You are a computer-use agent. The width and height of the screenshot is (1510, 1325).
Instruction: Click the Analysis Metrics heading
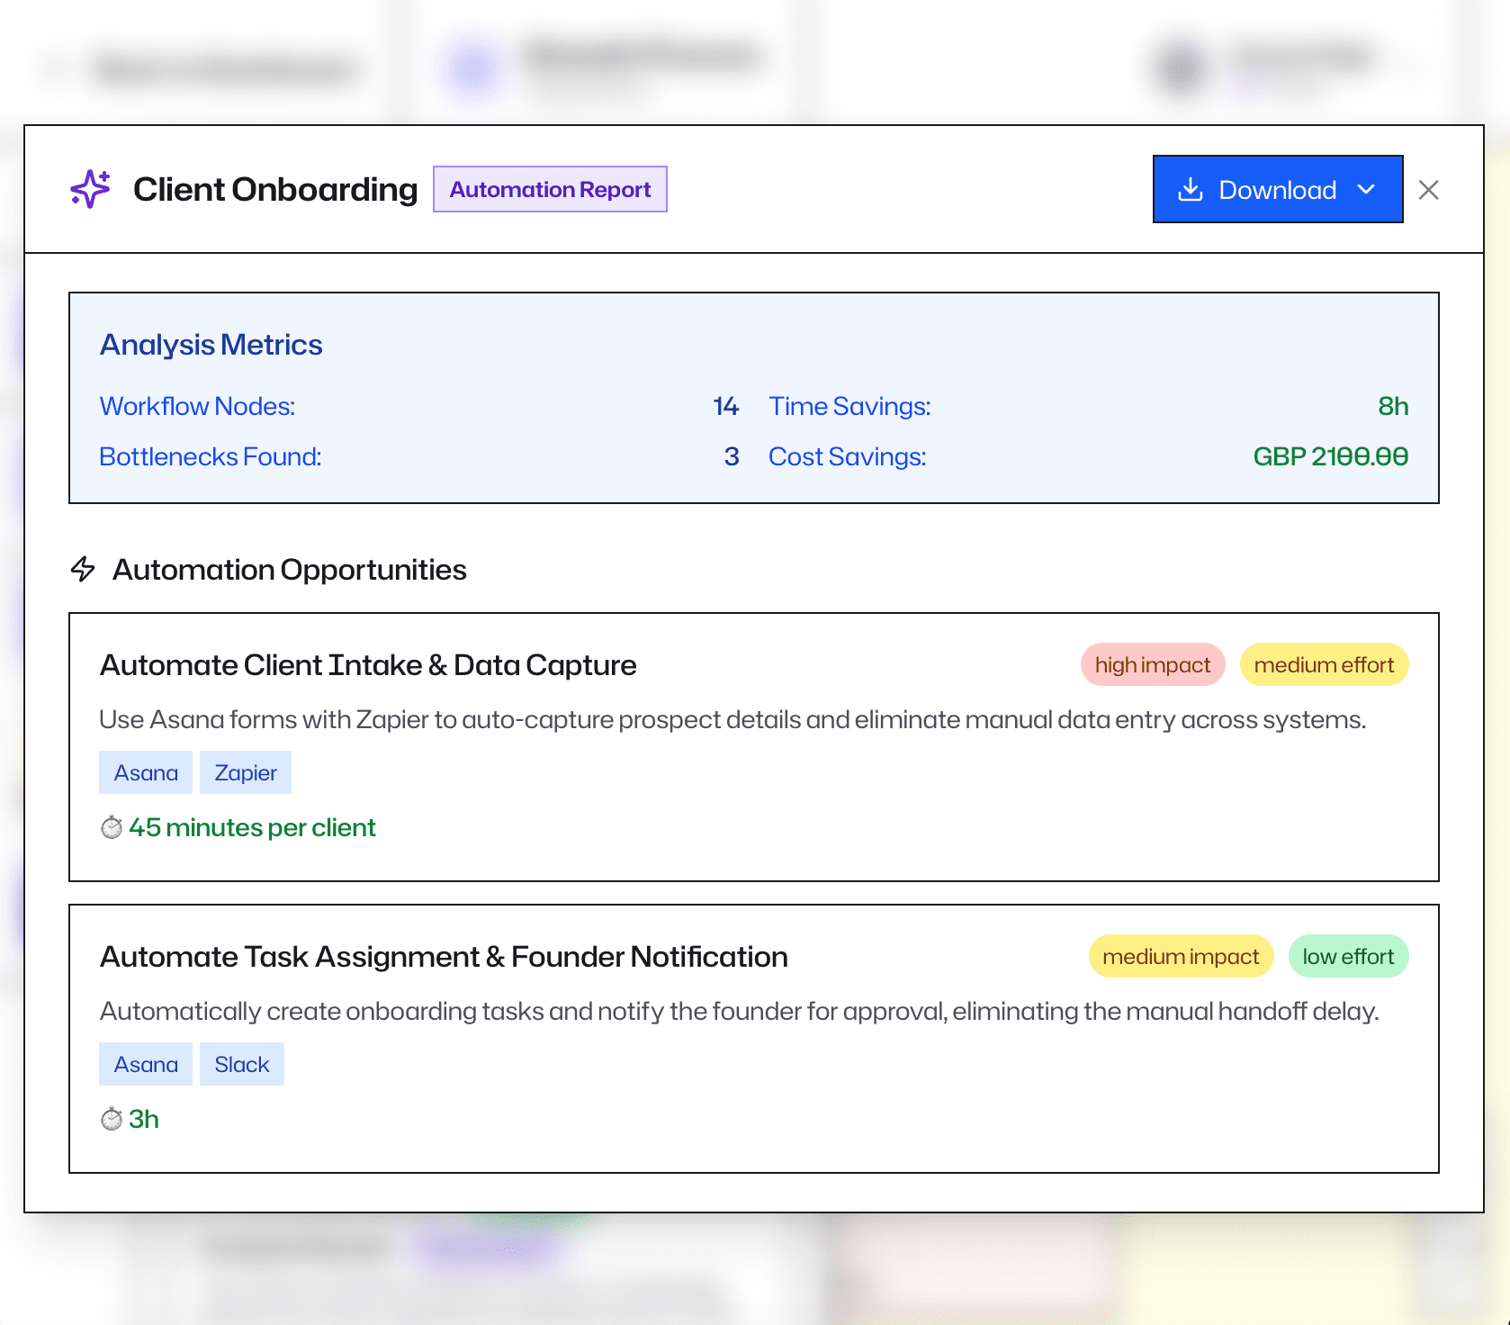point(211,345)
